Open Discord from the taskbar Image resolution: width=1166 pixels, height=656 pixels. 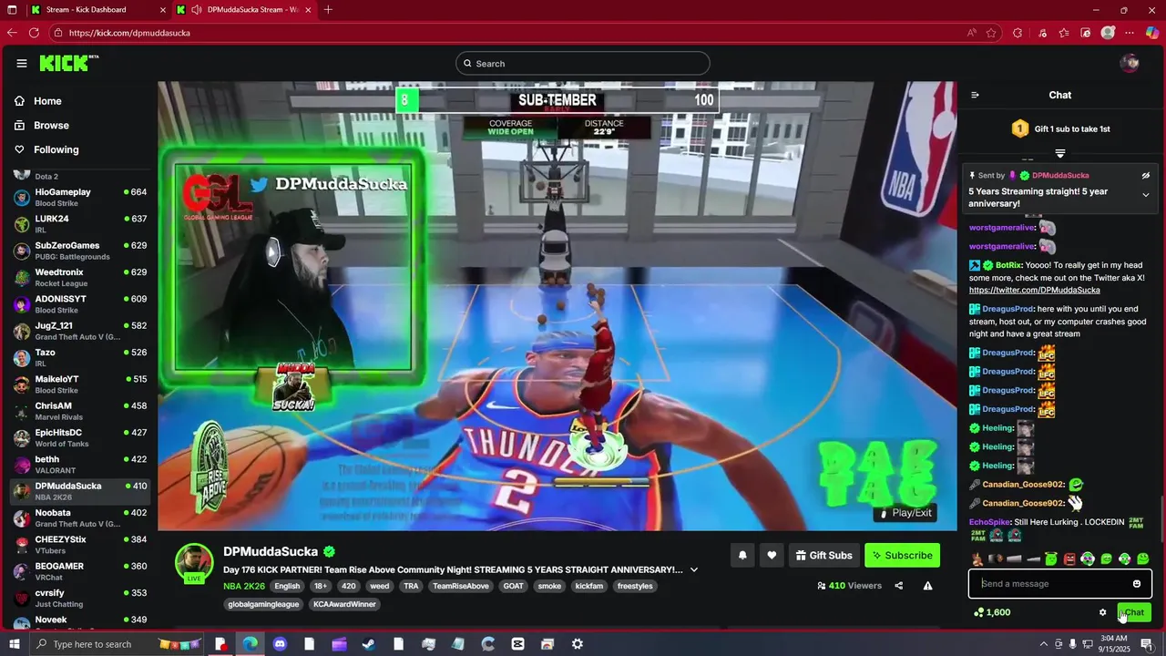point(280,644)
